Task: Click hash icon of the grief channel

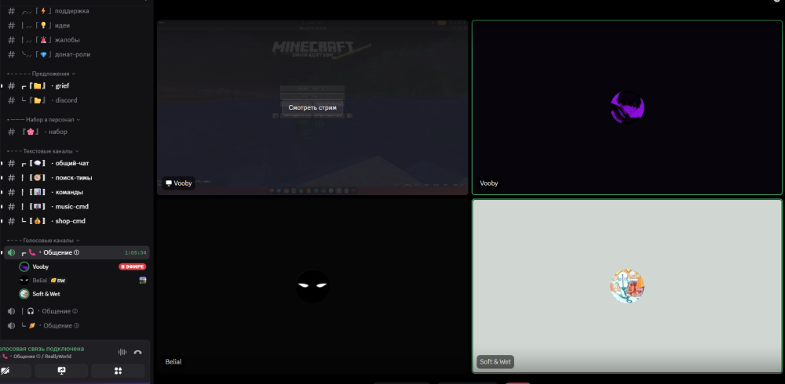Action: pyautogui.click(x=12, y=86)
